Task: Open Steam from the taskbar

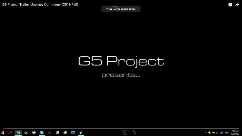Action: (x=26, y=132)
